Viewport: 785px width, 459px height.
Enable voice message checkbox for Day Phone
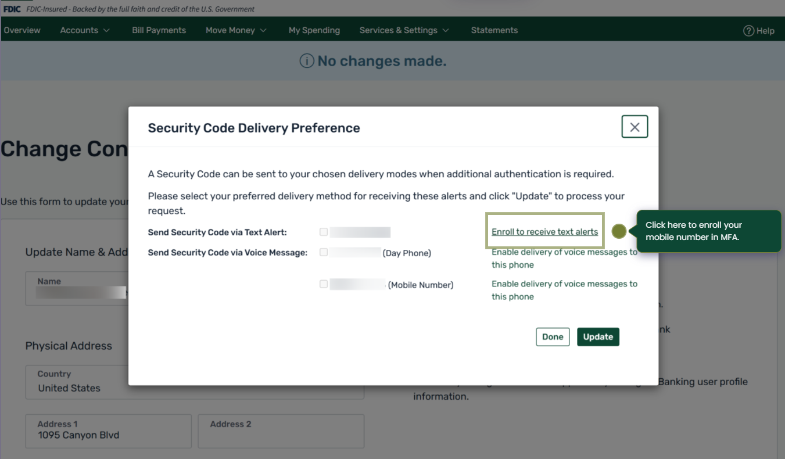click(x=324, y=252)
